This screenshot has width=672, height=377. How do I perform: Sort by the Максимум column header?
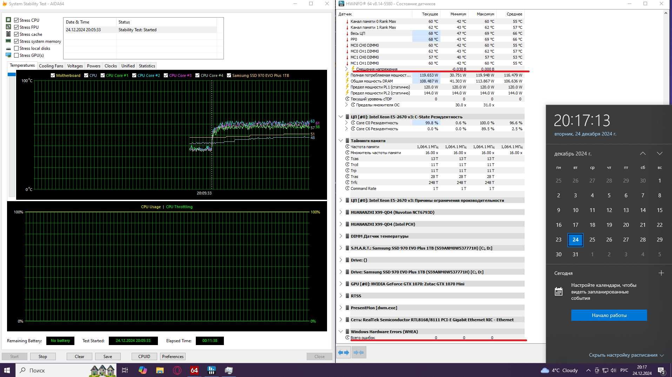485,14
